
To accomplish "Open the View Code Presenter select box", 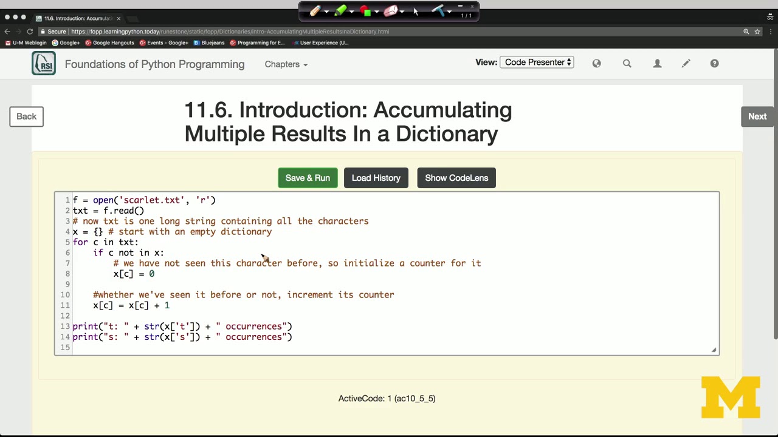I will click(537, 62).
